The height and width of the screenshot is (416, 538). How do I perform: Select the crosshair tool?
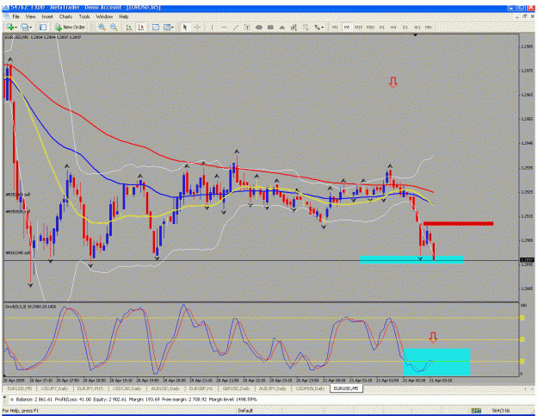(x=197, y=27)
